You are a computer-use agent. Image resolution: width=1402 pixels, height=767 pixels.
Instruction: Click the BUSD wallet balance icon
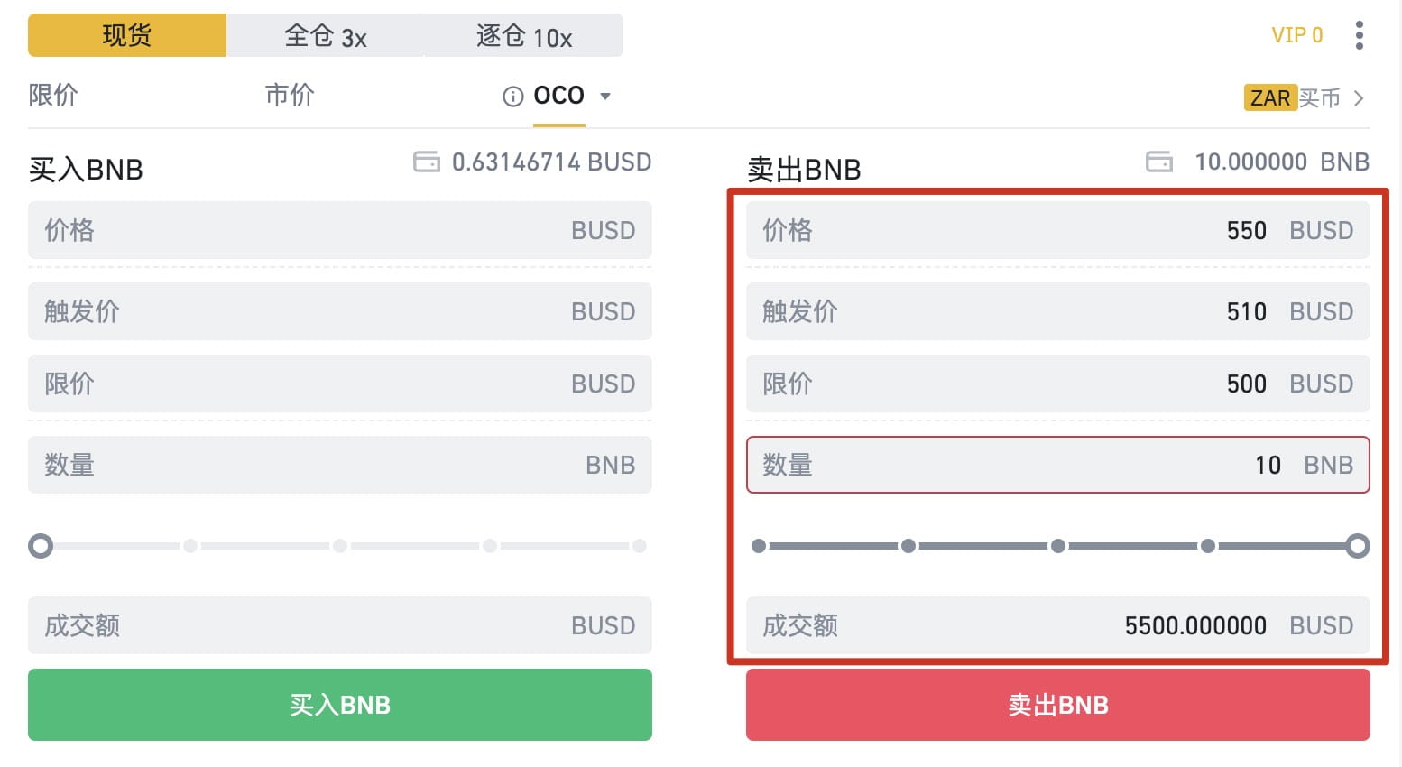click(x=426, y=162)
